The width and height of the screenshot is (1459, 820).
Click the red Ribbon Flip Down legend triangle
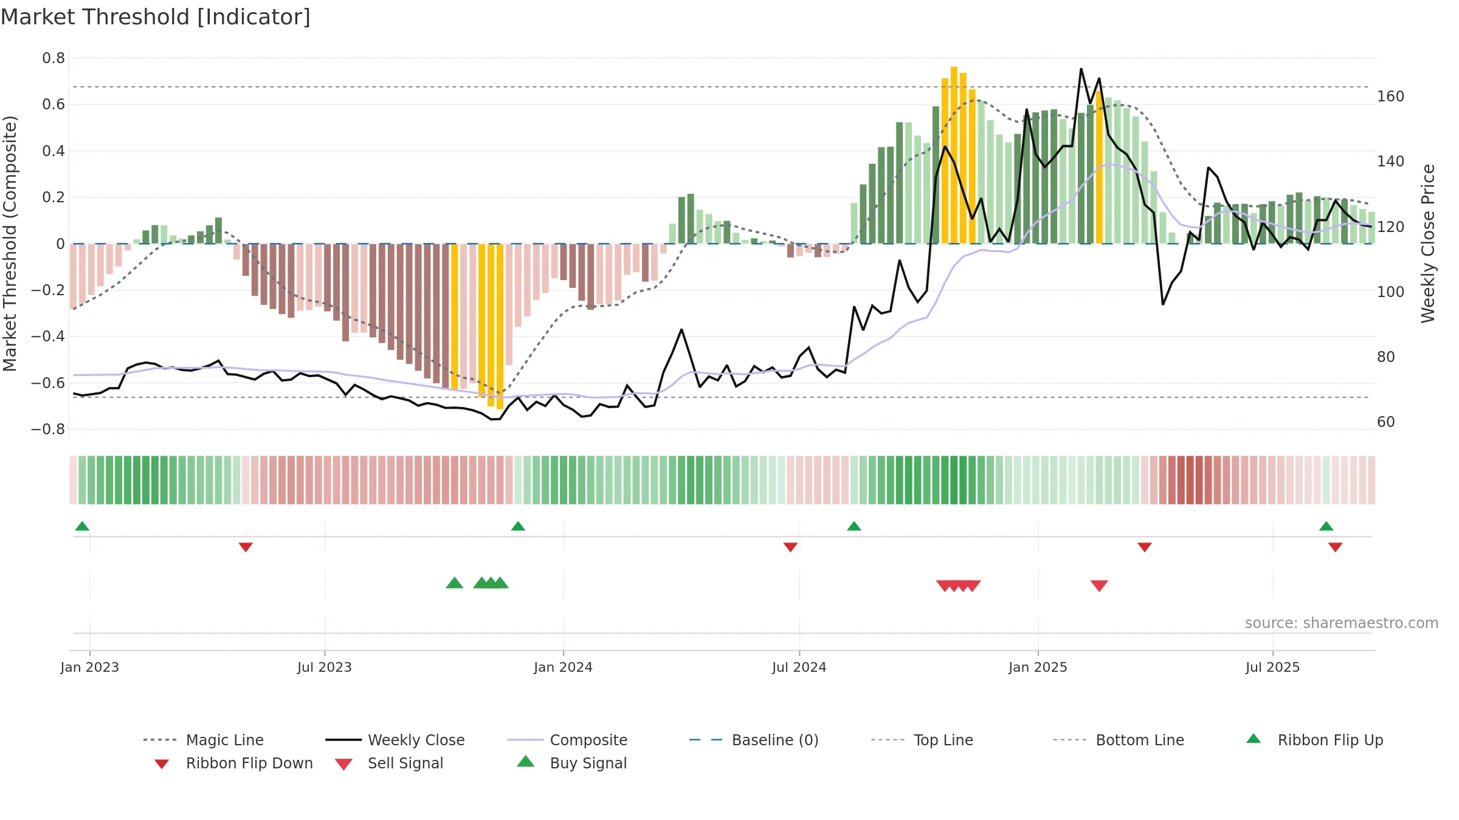pyautogui.click(x=161, y=764)
